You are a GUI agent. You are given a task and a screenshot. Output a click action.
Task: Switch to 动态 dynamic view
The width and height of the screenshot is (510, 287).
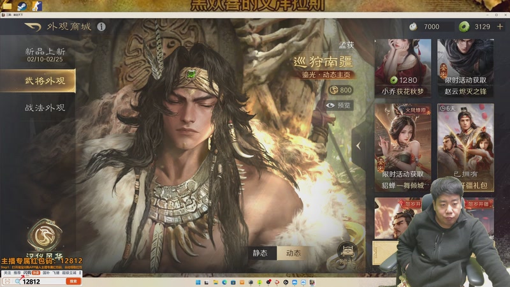pos(293,253)
